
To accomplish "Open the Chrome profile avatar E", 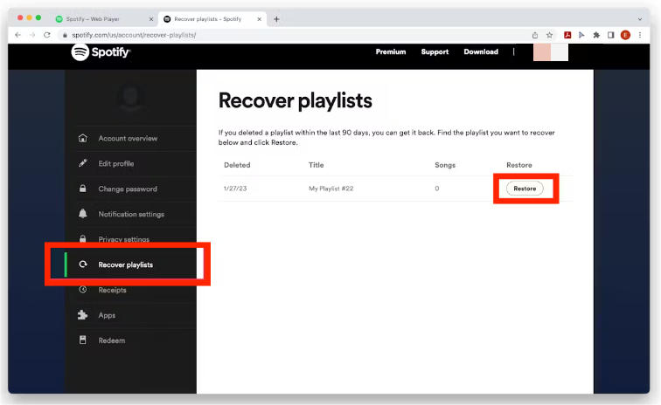I will tap(625, 36).
